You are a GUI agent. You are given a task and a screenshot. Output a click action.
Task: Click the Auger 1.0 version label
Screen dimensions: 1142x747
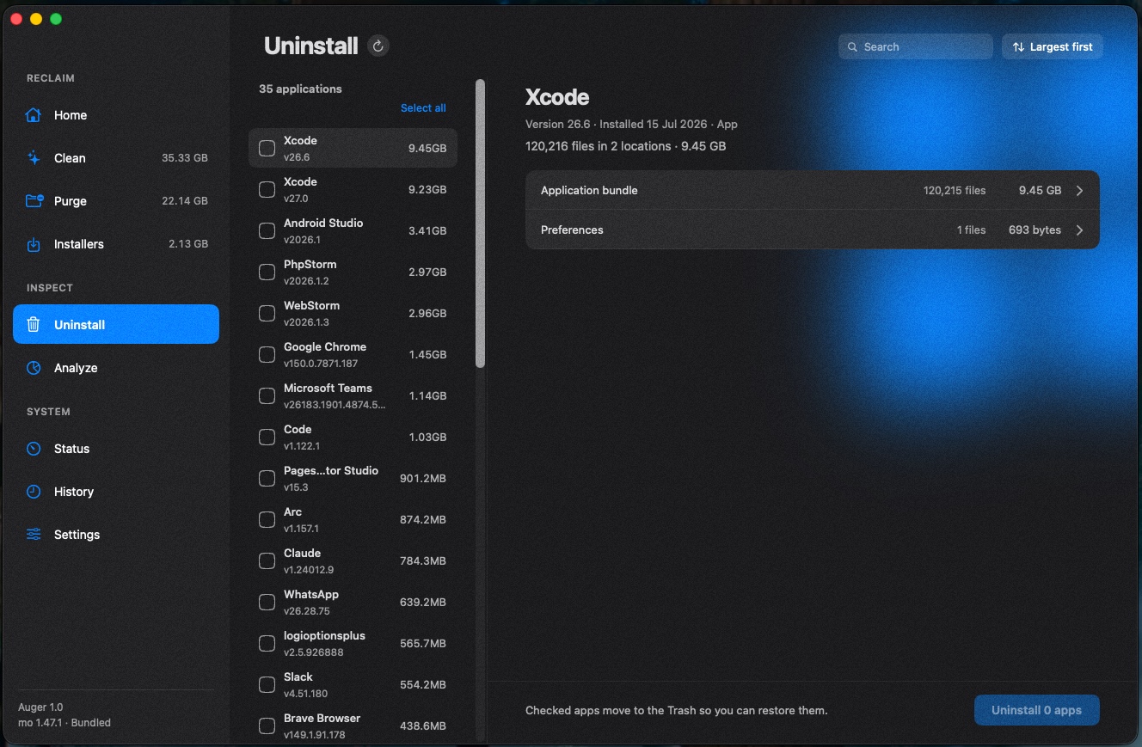(40, 707)
